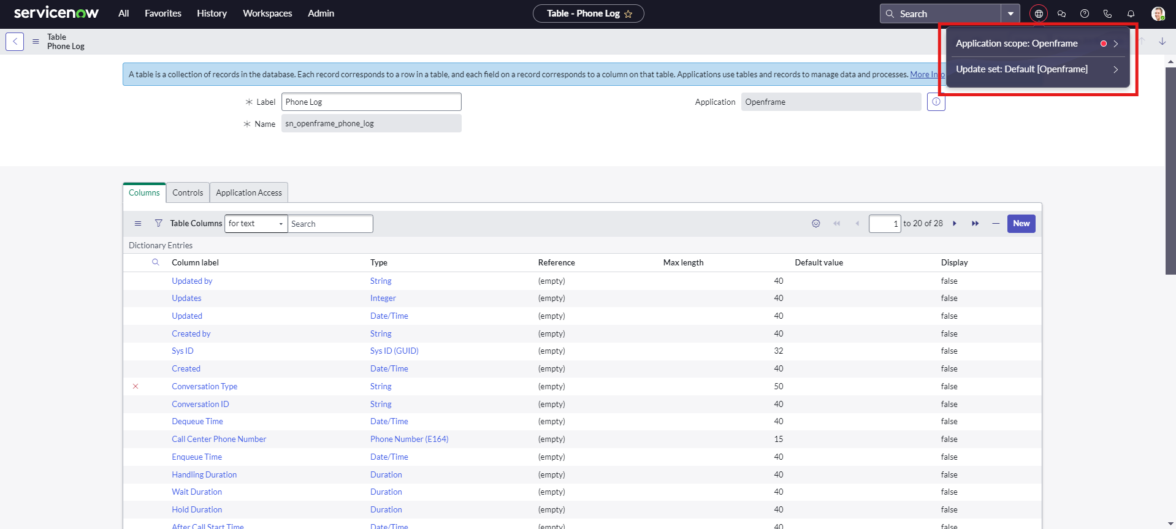Viewport: 1176px width, 529px height.
Task: Open the 'for text' search dropdown
Action: tap(256, 224)
